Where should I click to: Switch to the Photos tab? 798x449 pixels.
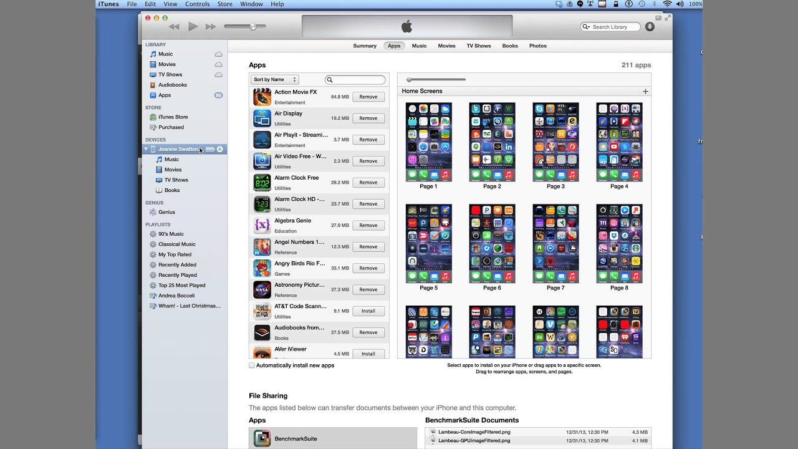click(x=538, y=46)
